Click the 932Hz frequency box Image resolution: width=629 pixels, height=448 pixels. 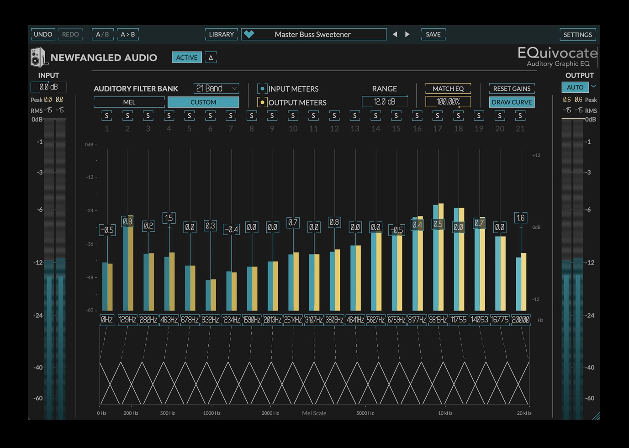coord(211,320)
